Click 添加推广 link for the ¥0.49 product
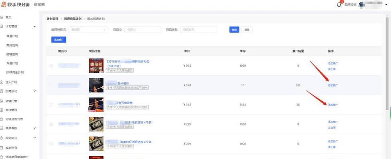This screenshot has height=159, width=391. click(333, 85)
